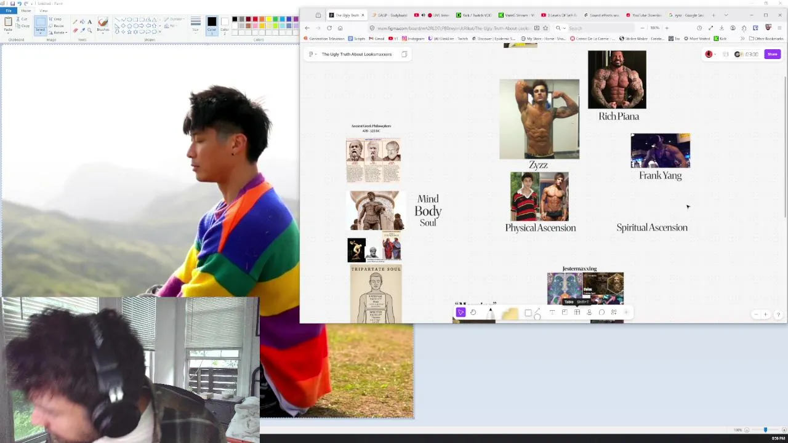Viewport: 788px width, 443px height.
Task: Click the purple Share button in FigJam
Action: point(772,54)
